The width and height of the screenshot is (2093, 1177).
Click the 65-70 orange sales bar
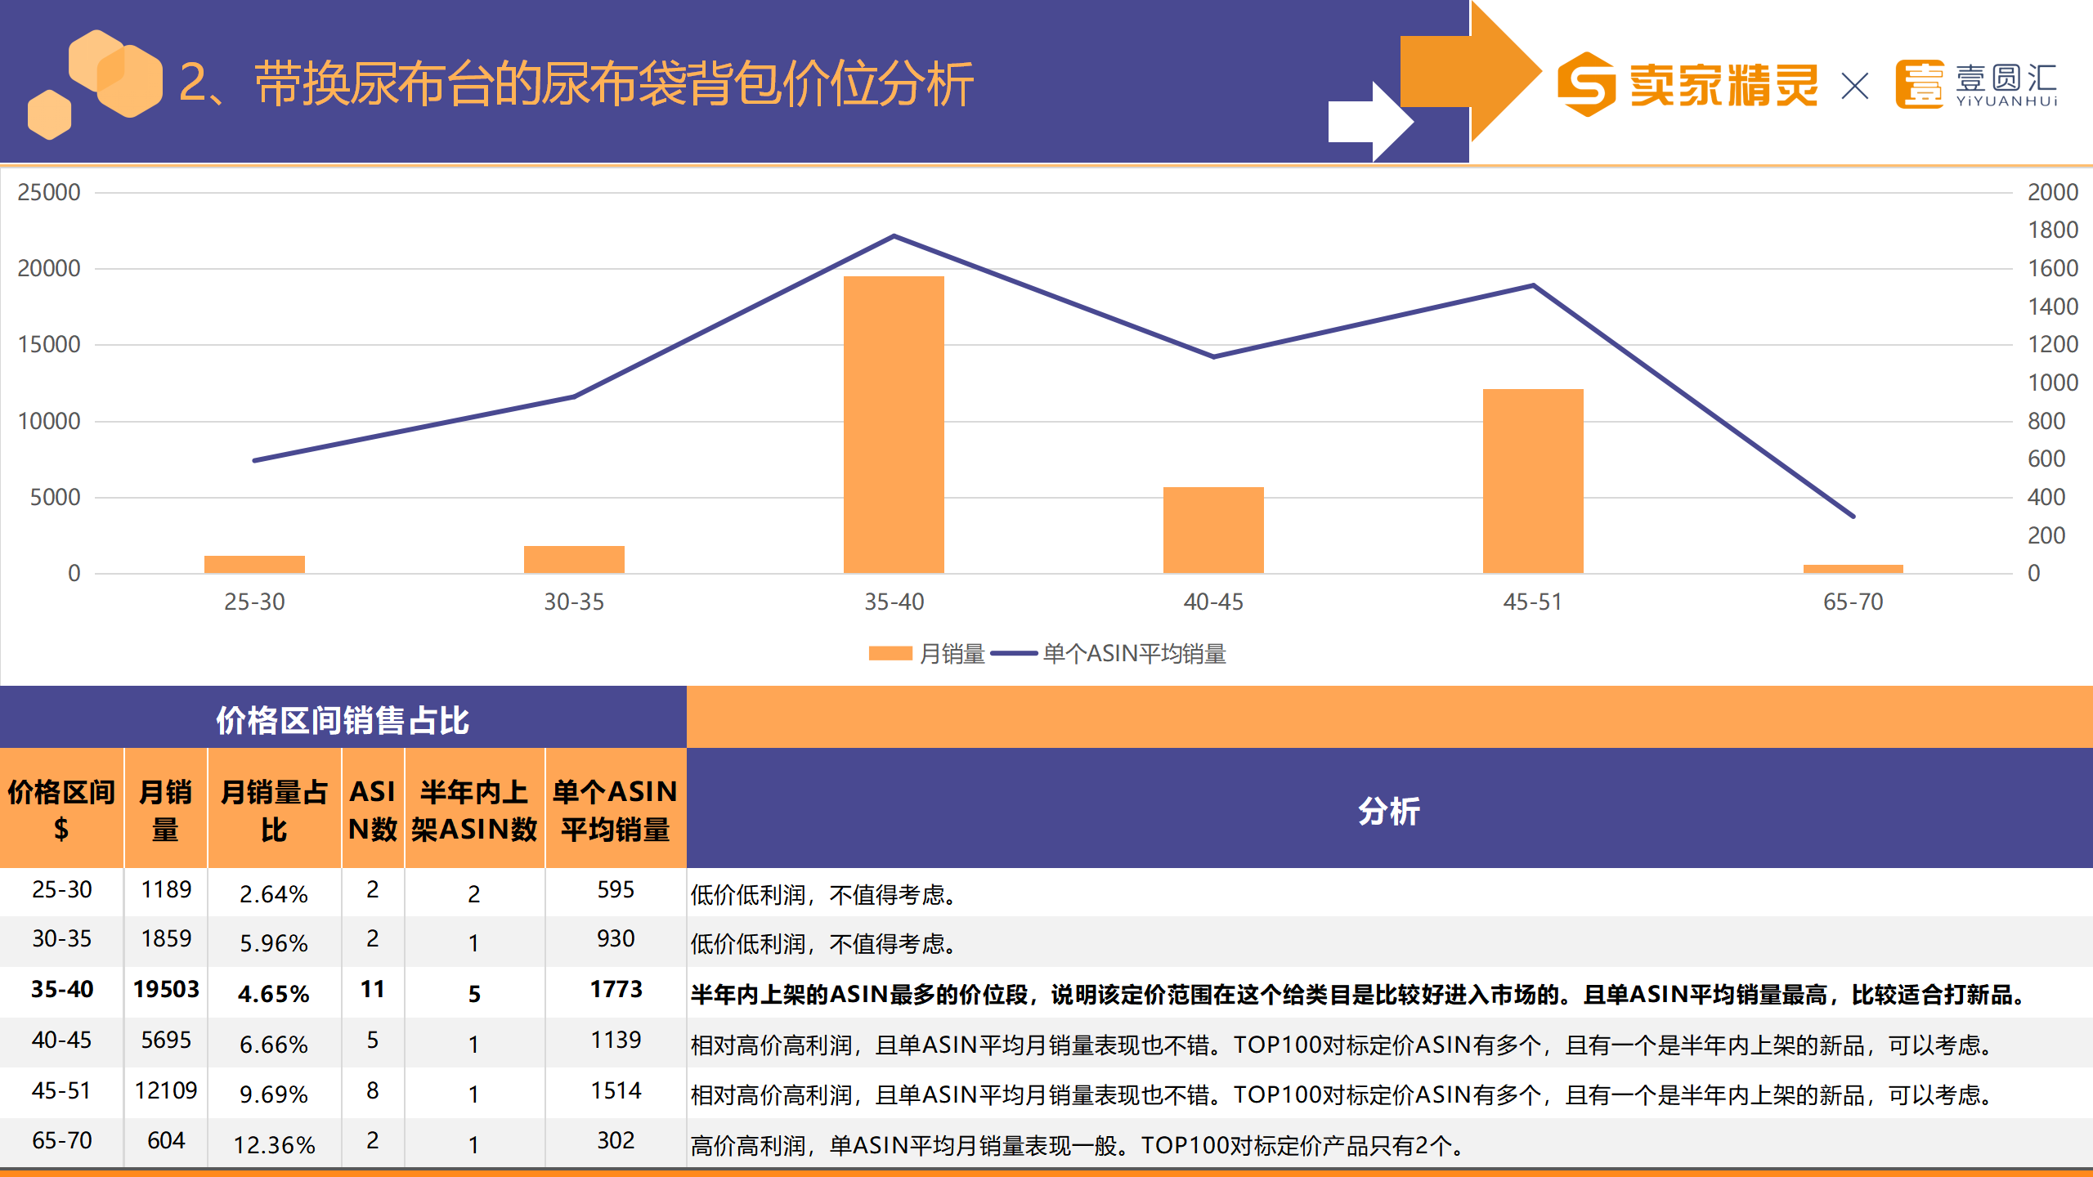point(1853,569)
